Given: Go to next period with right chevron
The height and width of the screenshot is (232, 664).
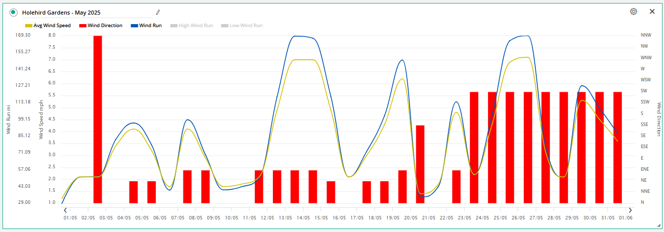Looking at the screenshot, I should point(630,210).
